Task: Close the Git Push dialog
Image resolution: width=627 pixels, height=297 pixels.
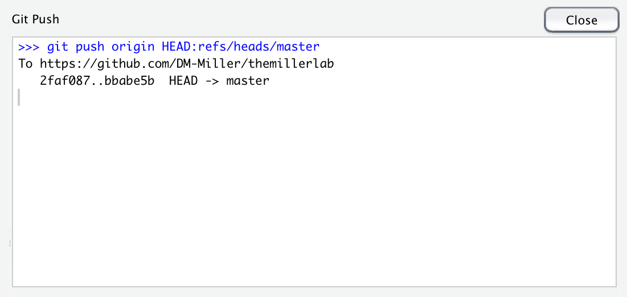Action: pyautogui.click(x=581, y=19)
